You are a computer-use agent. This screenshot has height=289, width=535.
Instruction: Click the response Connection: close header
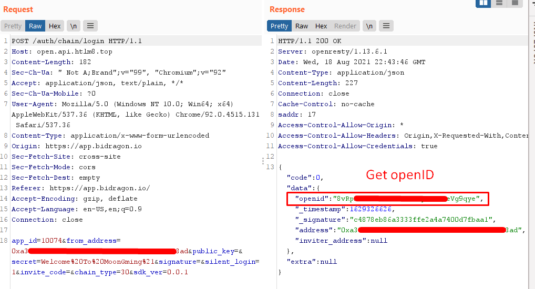tap(314, 94)
